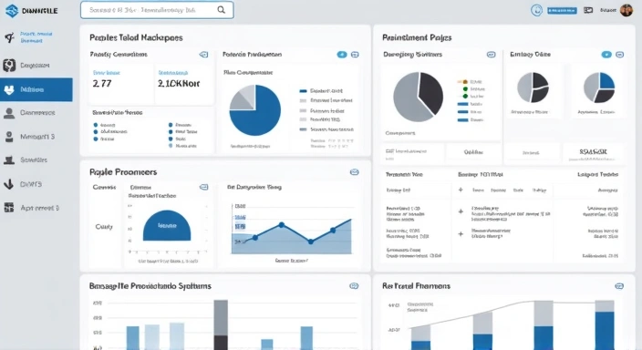
Task: Click the username text next to avatar
Action: 608,10
